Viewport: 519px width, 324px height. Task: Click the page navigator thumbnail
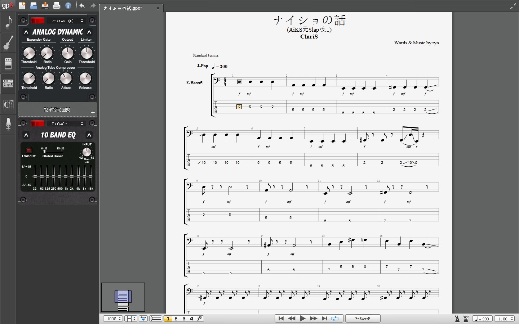123,297
